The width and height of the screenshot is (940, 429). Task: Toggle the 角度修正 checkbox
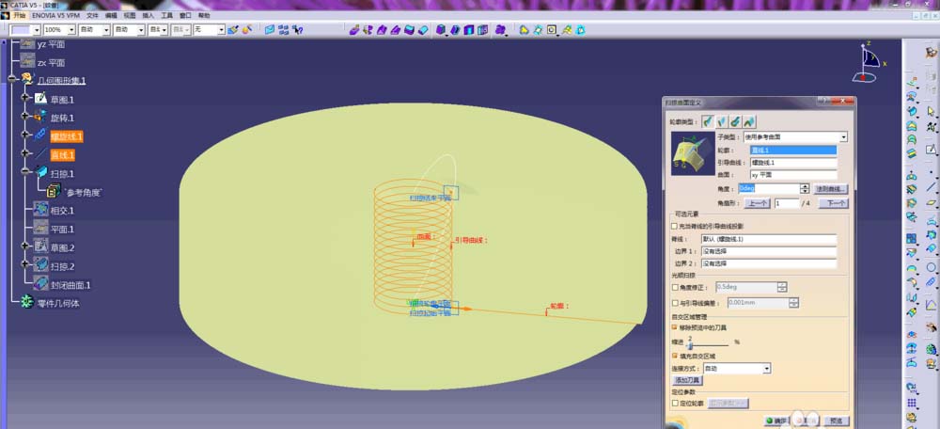[674, 287]
